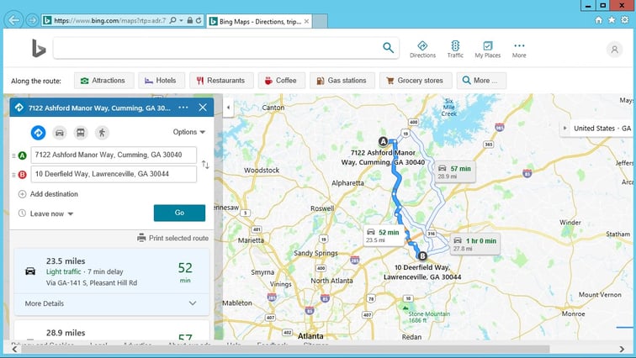
Task: Close the Bing Maps browser tab
Action: click(306, 21)
